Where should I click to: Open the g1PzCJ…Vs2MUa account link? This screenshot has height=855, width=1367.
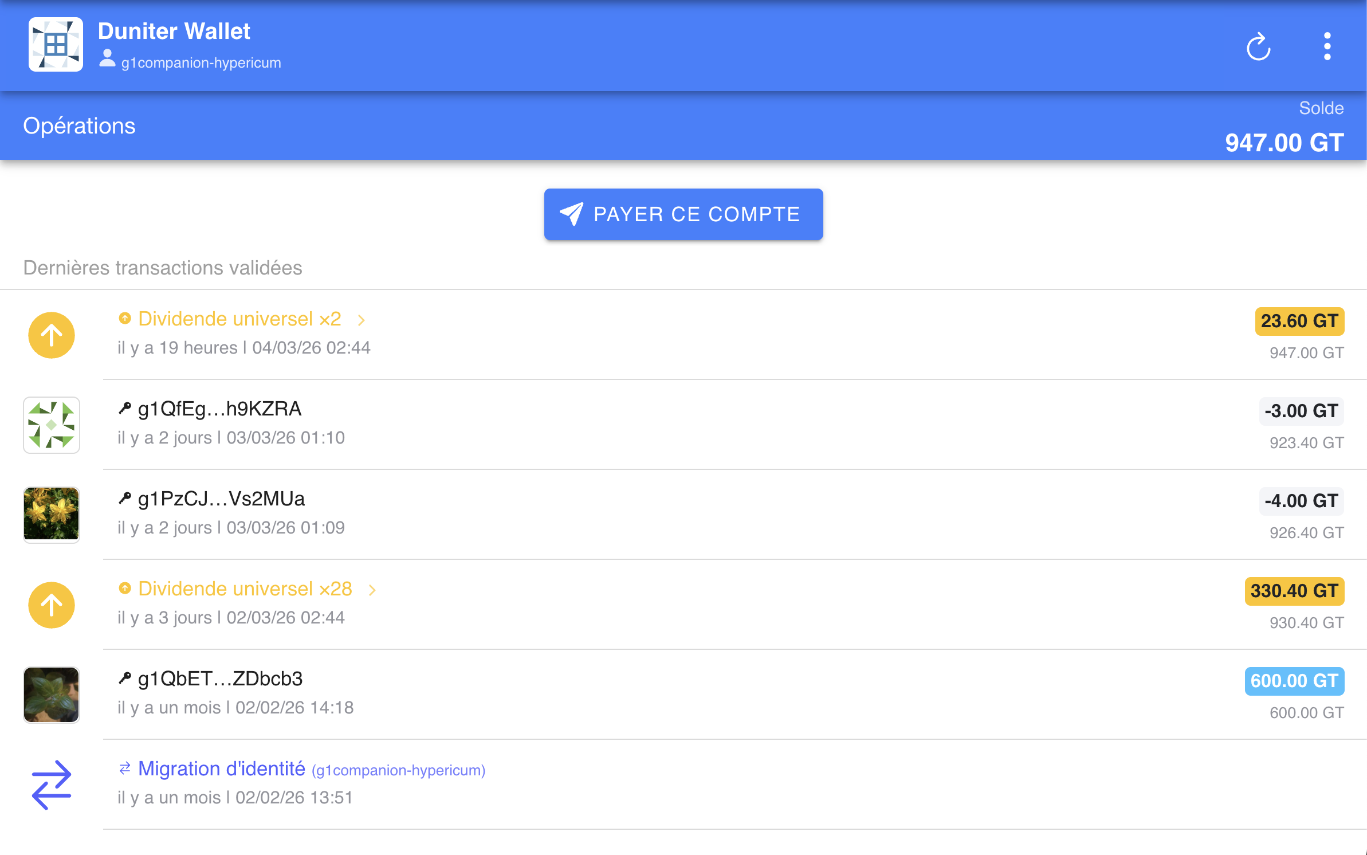221,499
